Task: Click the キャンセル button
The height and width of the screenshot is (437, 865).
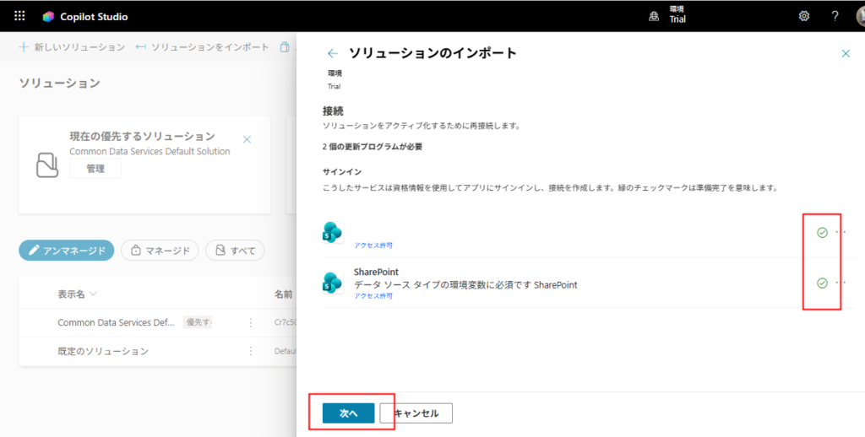Action: [416, 413]
